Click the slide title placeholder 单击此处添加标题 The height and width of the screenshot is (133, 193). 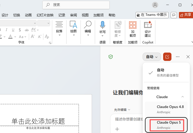pyautogui.click(x=38, y=121)
